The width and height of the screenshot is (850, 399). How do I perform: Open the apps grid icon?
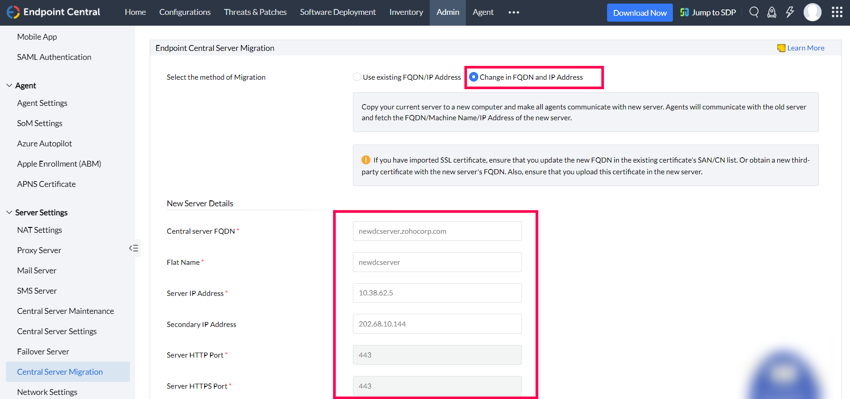point(837,12)
